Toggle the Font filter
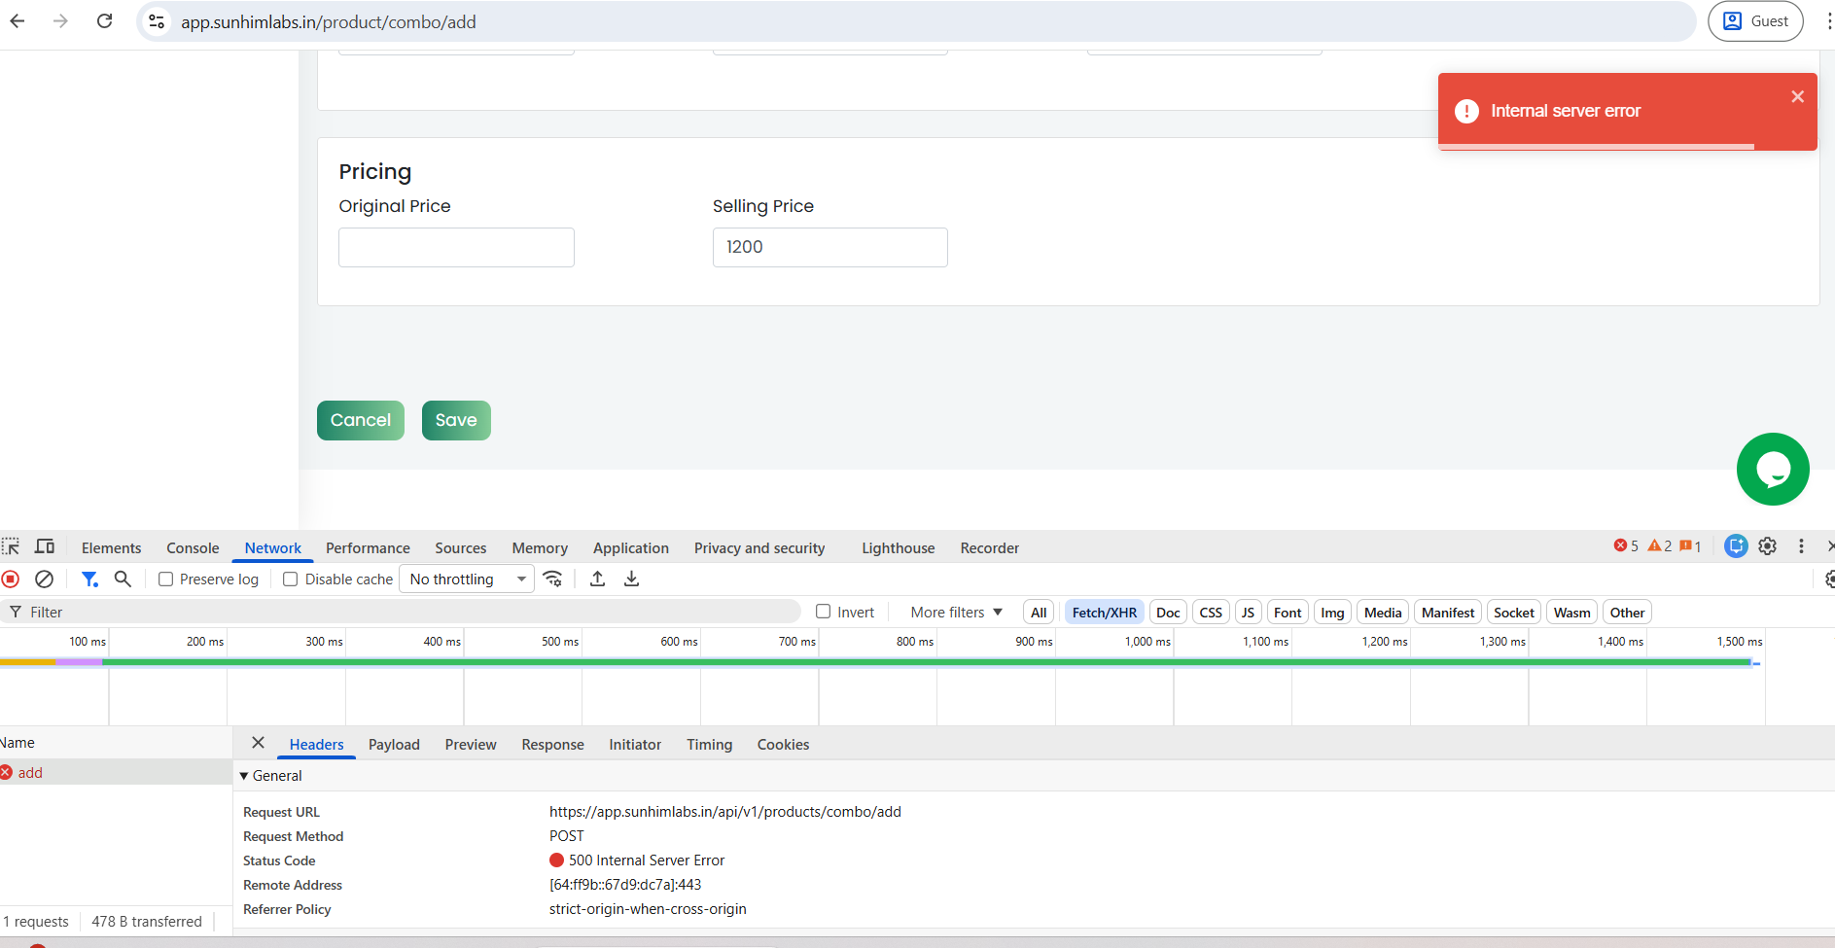This screenshot has width=1835, height=948. [1288, 613]
